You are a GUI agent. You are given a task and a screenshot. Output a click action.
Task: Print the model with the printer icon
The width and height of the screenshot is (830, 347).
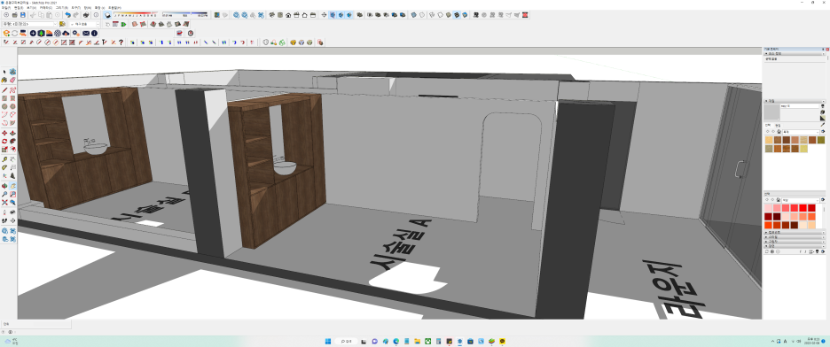click(86, 15)
